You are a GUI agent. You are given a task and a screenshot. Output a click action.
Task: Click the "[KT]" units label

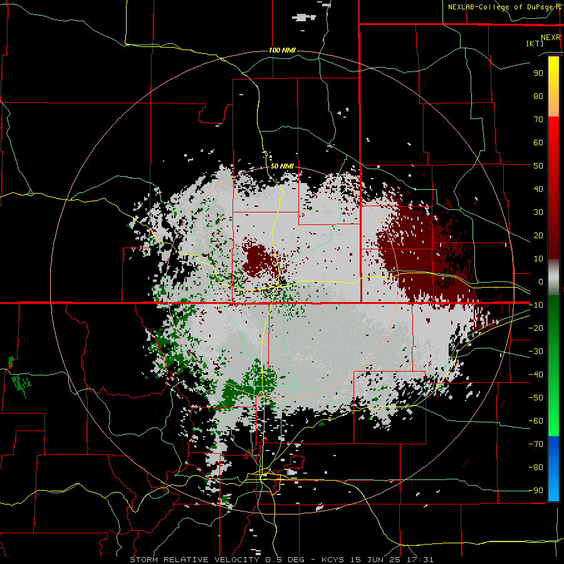(x=535, y=43)
